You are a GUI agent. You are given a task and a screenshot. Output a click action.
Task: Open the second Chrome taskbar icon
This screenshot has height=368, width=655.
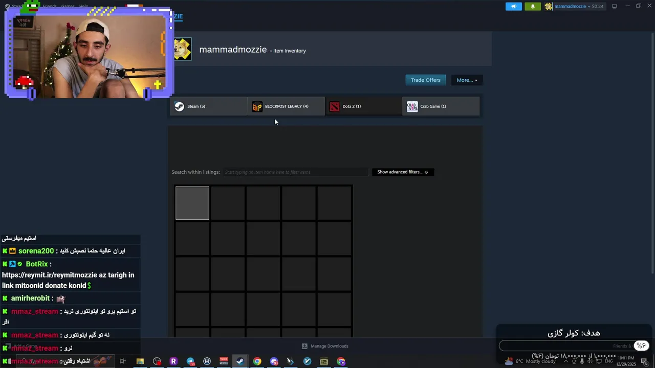pos(341,361)
